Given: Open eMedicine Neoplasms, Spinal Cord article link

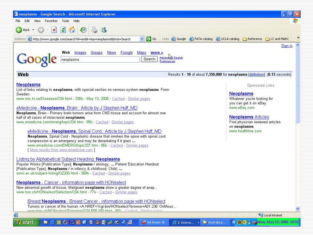Looking at the screenshot, I should (x=95, y=131).
